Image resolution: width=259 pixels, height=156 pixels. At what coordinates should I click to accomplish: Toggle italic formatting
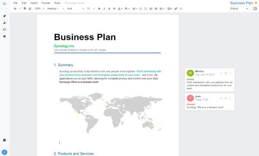click(104, 9)
